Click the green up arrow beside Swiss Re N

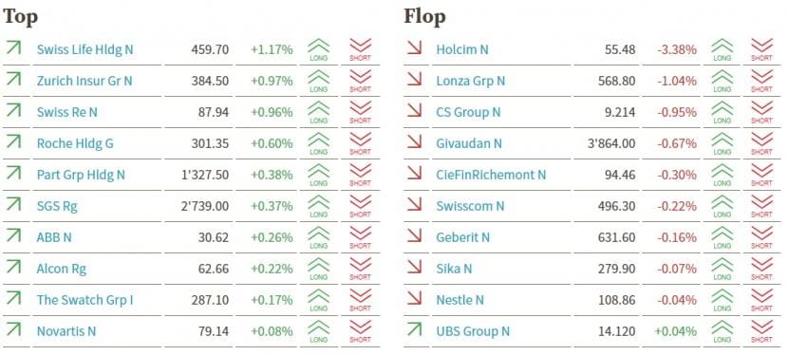(13, 110)
